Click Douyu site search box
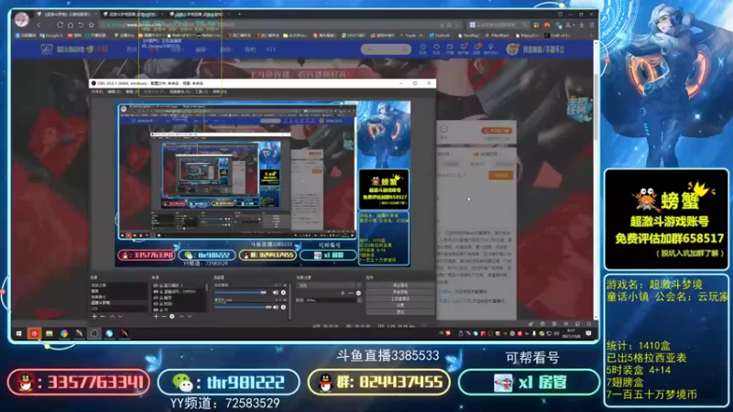 [386, 49]
